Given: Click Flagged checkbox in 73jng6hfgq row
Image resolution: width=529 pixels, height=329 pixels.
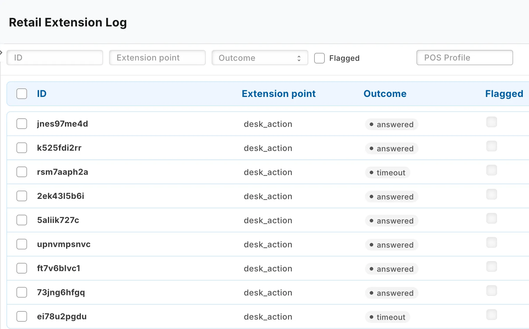Looking at the screenshot, I should point(492,291).
